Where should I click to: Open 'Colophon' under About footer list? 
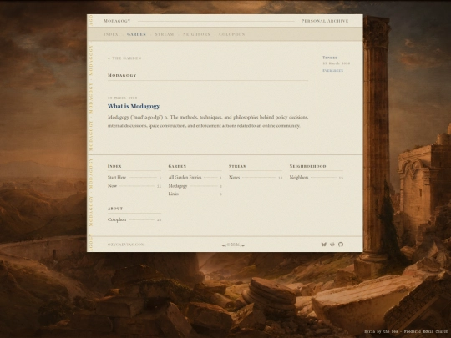(x=117, y=219)
